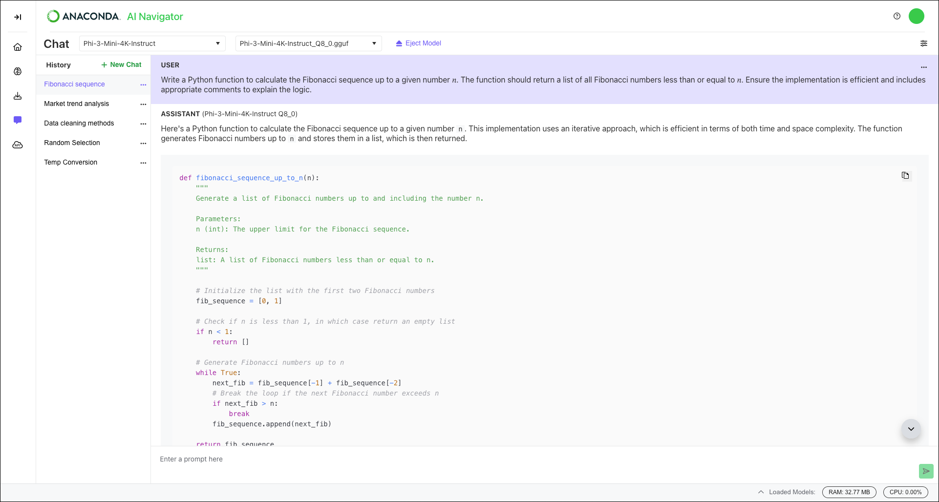Click the 'Loaded Models:' status label
The image size is (939, 502).
[792, 492]
